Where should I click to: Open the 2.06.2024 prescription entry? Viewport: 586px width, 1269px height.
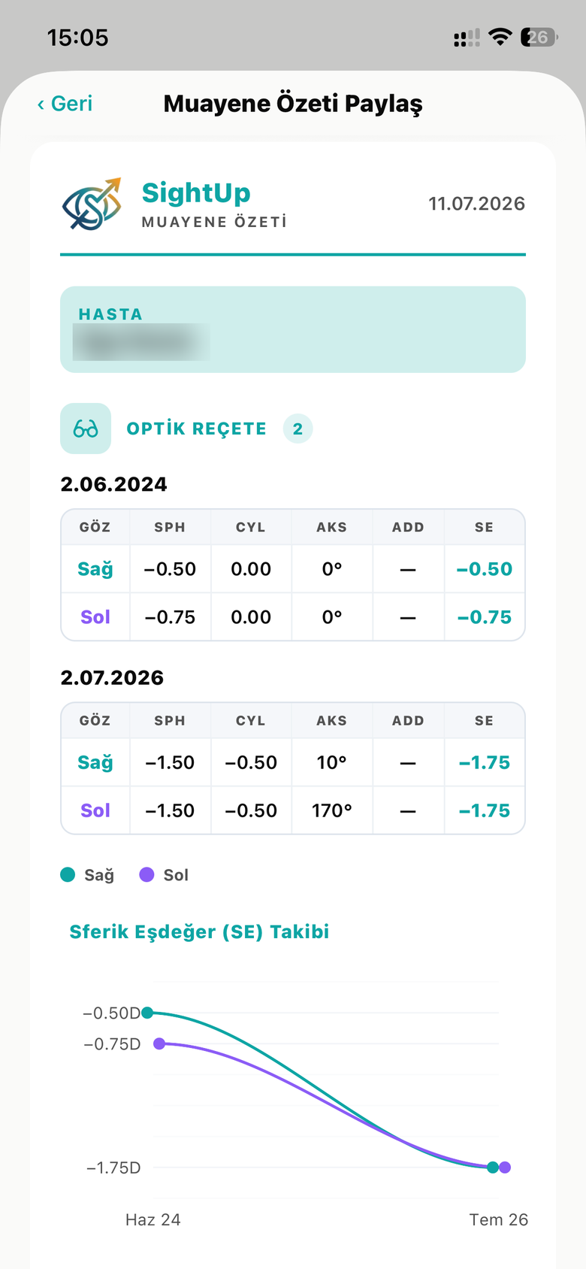tap(113, 484)
